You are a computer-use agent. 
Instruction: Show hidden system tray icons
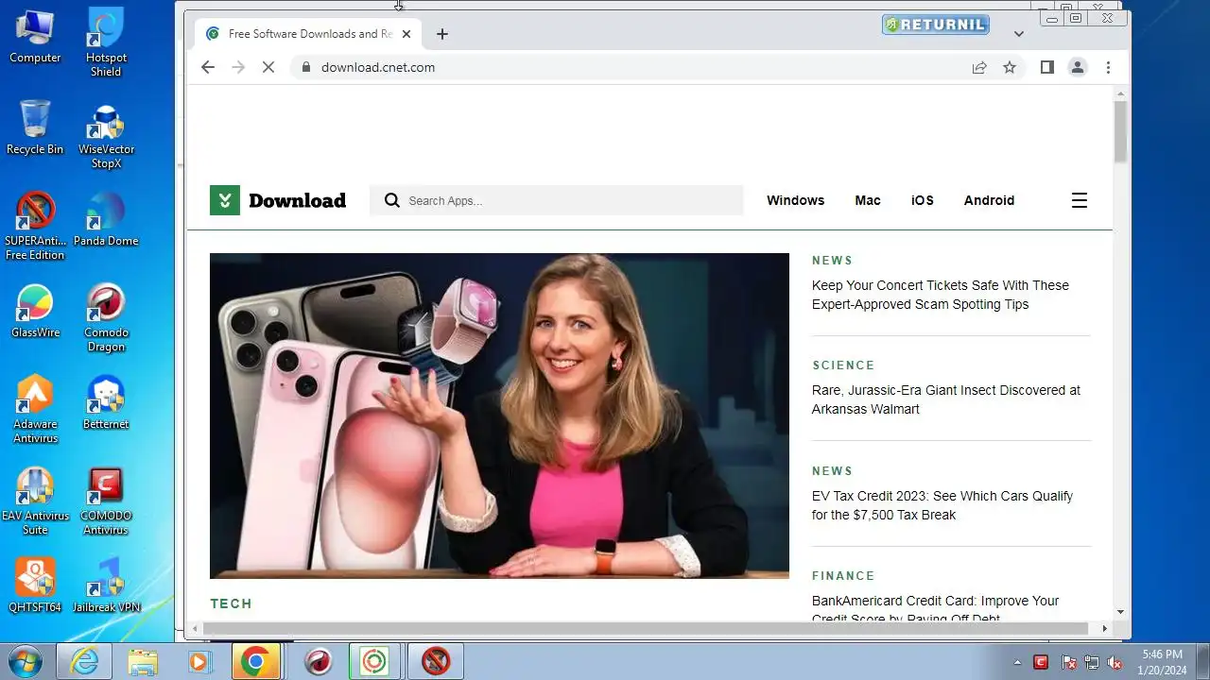point(1017,662)
